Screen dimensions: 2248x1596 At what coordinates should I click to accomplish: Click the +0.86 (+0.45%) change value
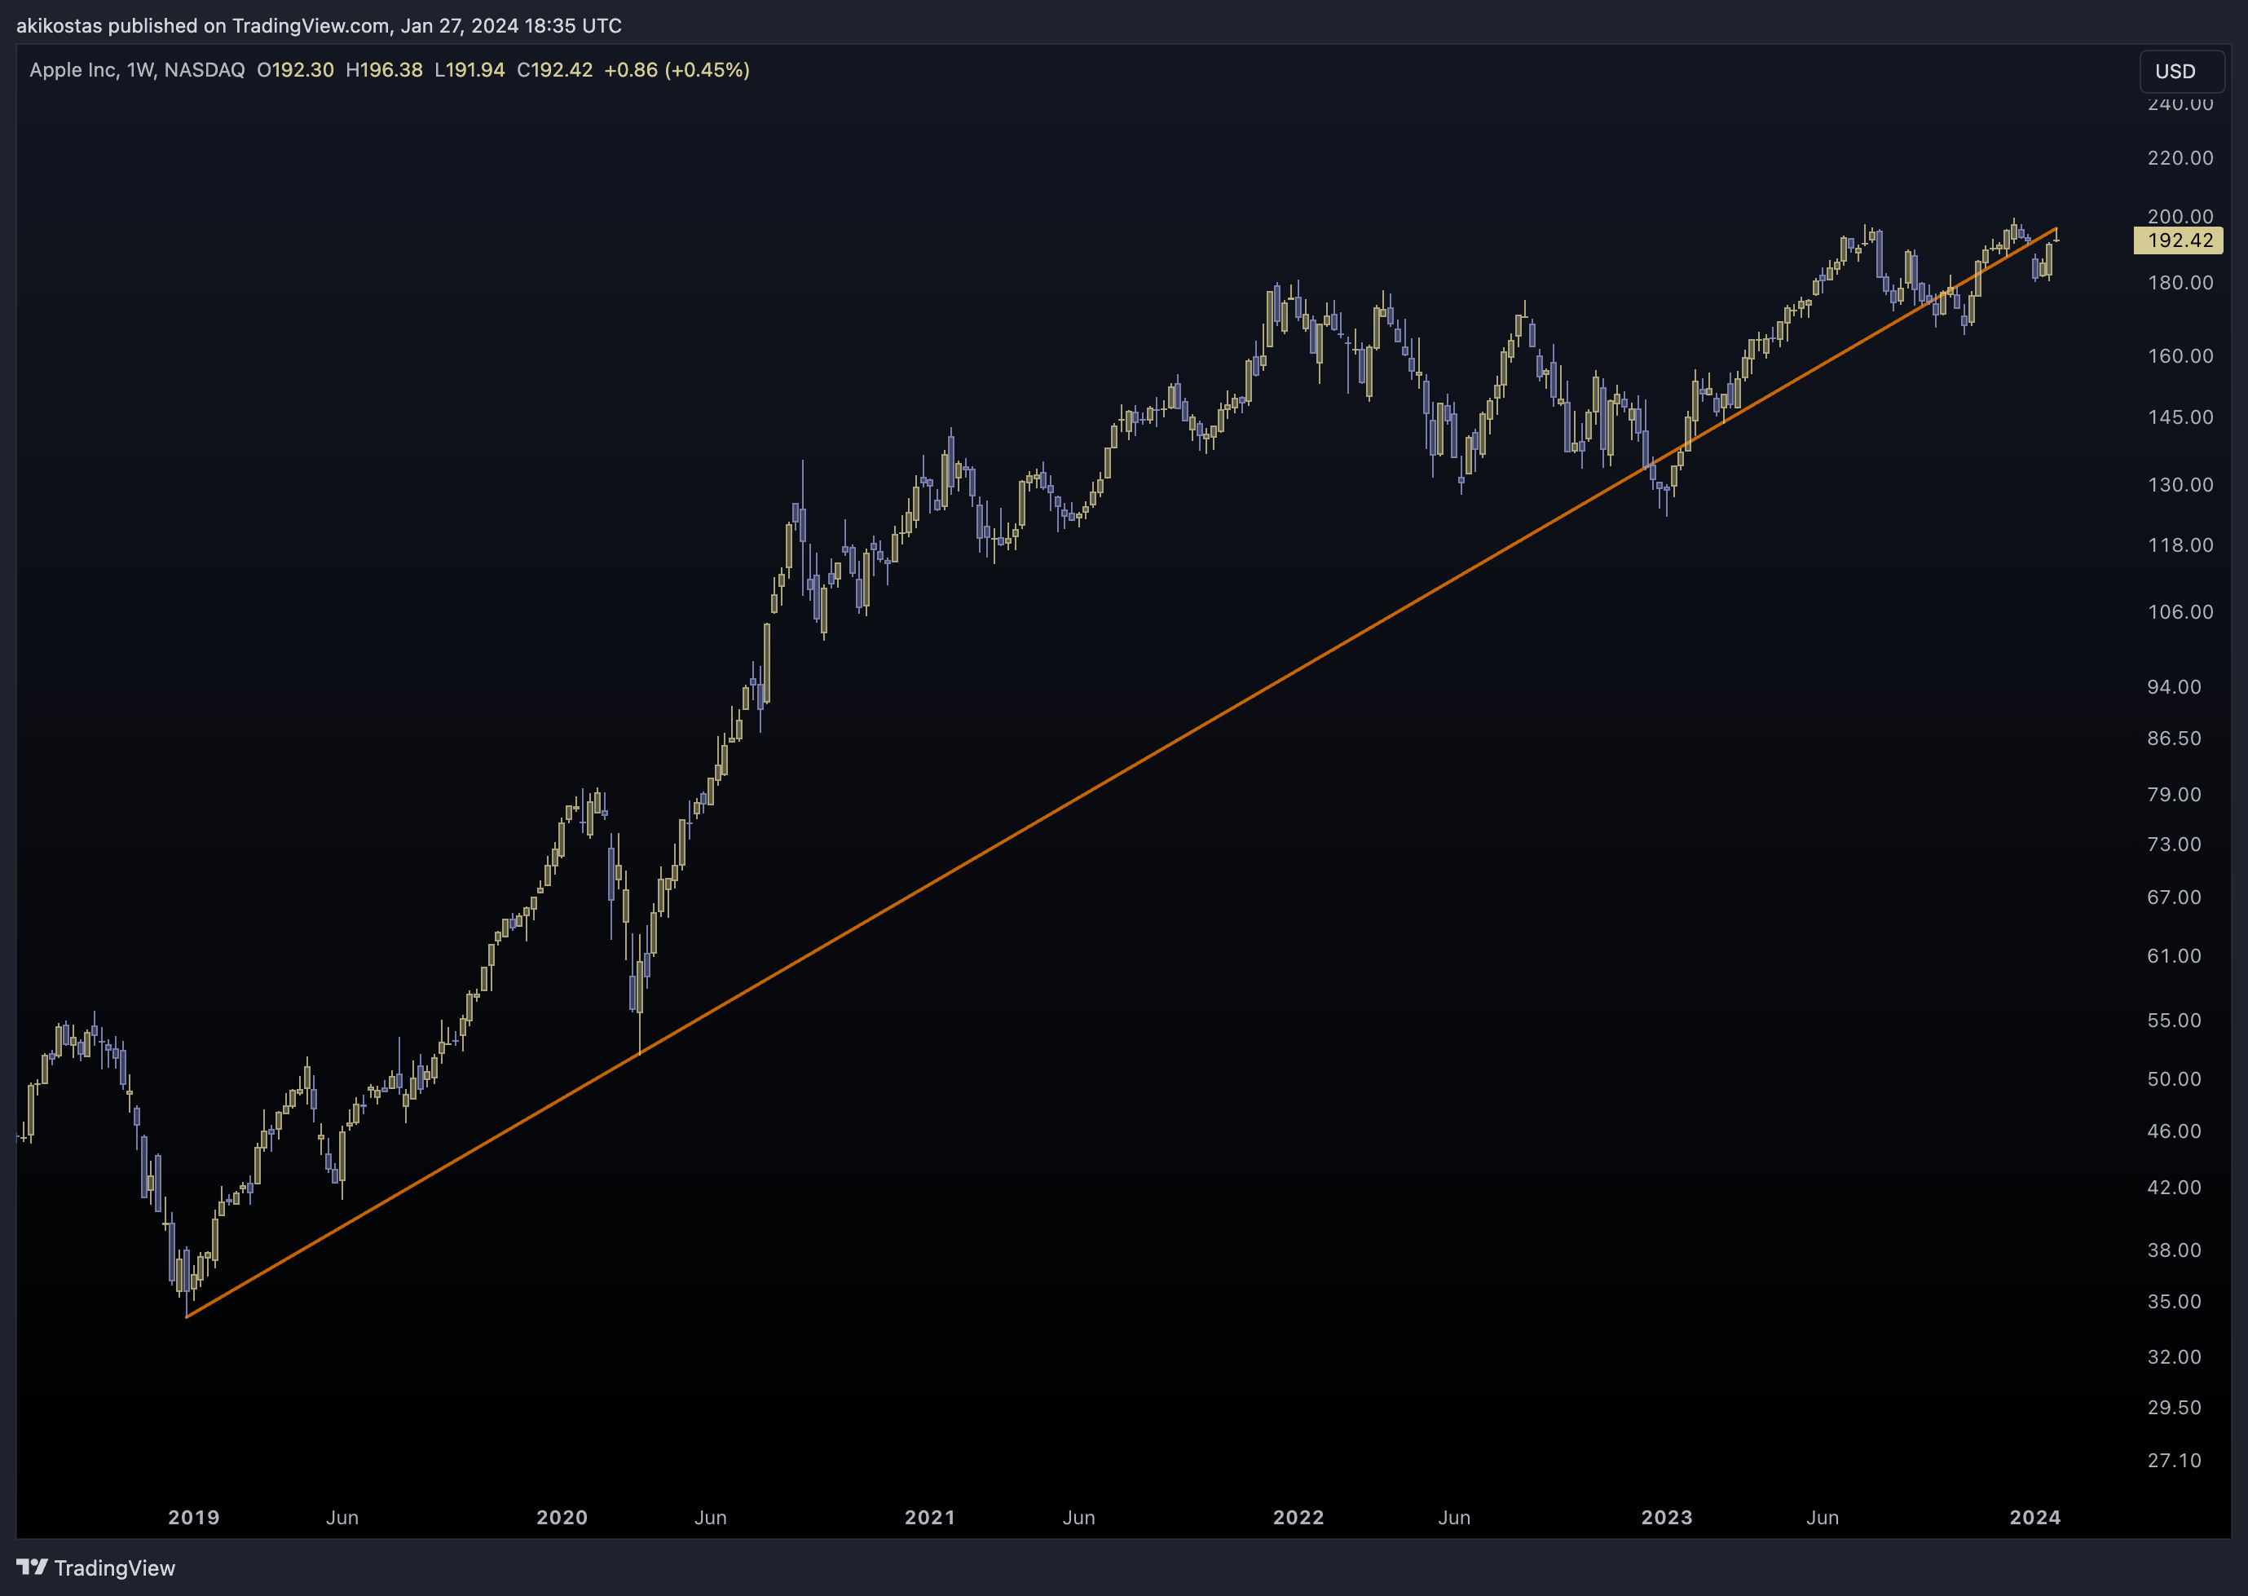pyautogui.click(x=677, y=70)
